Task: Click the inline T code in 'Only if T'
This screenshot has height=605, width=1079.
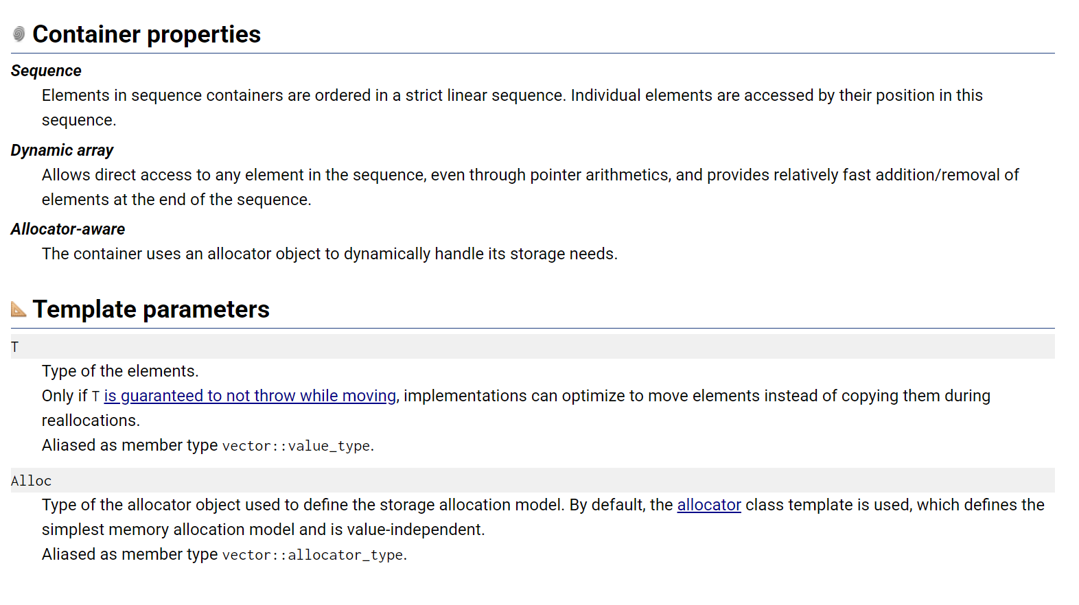Action: click(x=95, y=396)
